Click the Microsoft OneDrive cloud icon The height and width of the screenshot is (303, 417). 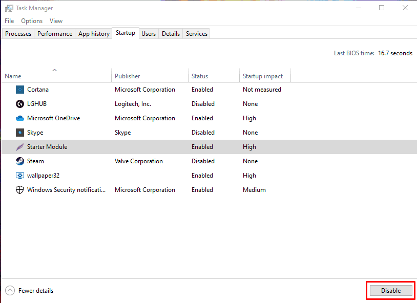pyautogui.click(x=19, y=118)
